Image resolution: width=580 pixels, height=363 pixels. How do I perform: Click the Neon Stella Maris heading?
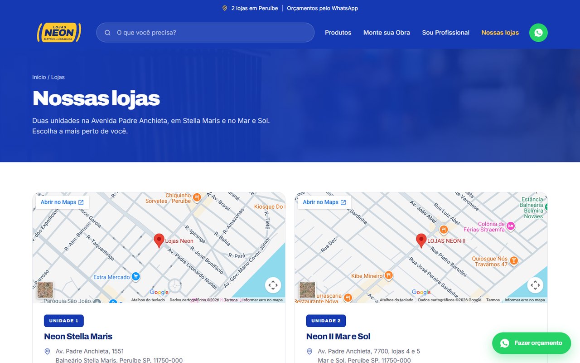78,336
